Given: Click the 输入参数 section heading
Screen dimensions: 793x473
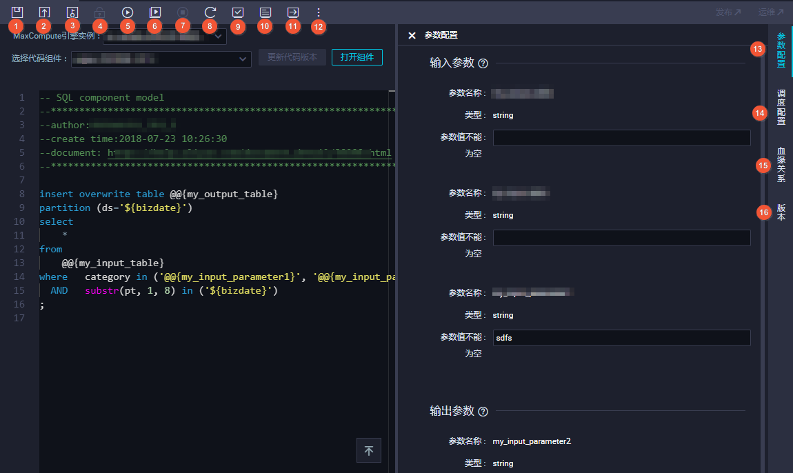Looking at the screenshot, I should click(452, 63).
